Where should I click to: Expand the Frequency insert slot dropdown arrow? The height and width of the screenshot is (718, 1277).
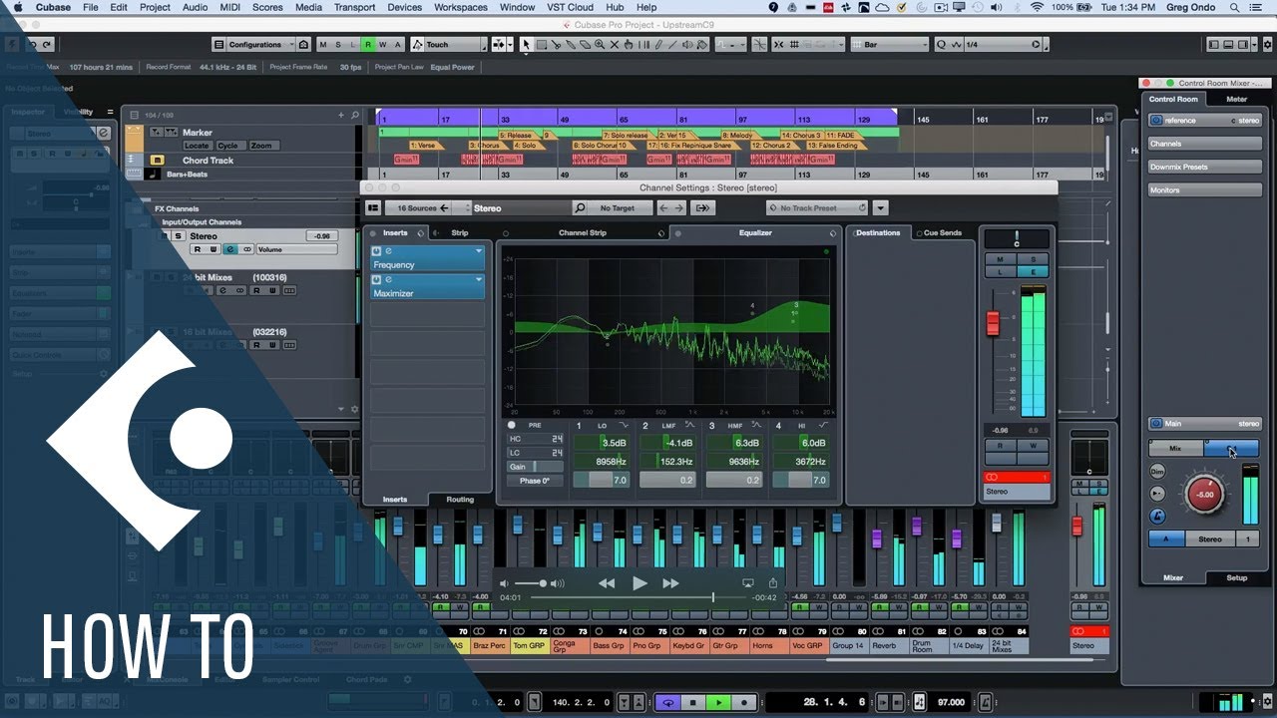coord(479,251)
